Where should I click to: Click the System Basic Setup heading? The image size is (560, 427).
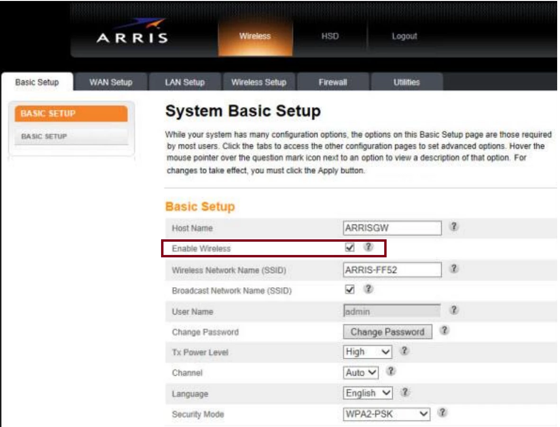click(243, 111)
